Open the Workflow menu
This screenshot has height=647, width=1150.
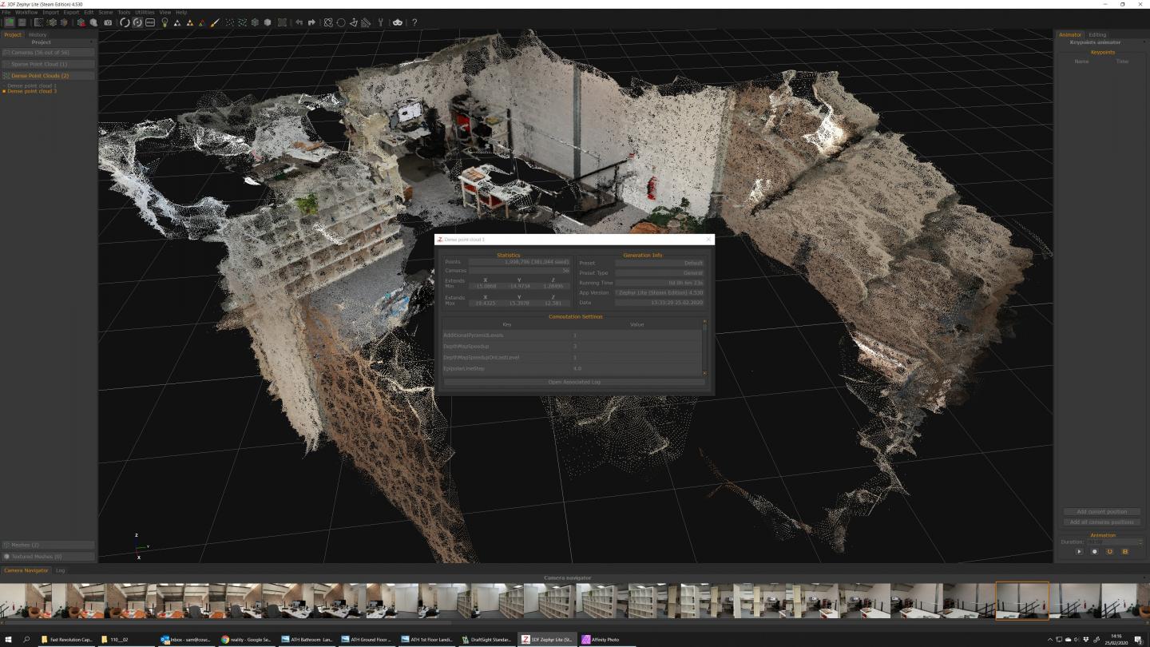26,13
